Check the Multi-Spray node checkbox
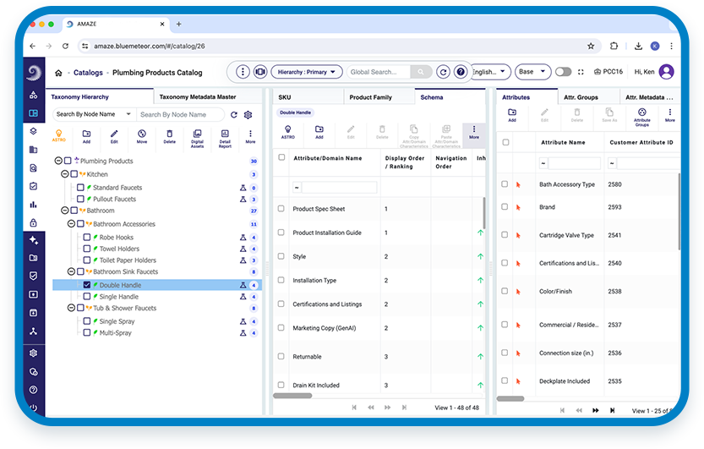This screenshot has height=449, width=704. point(87,332)
